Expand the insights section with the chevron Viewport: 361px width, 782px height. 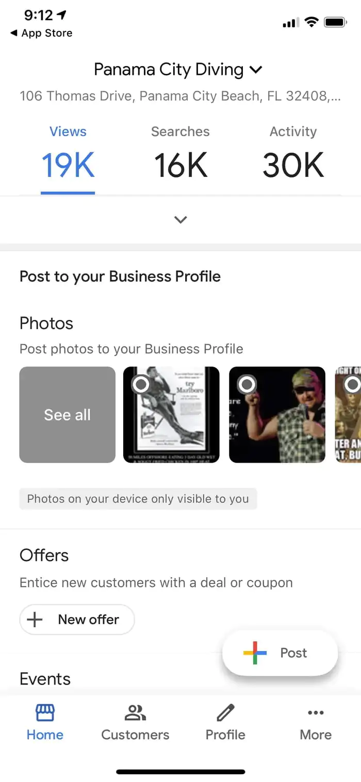(x=180, y=219)
